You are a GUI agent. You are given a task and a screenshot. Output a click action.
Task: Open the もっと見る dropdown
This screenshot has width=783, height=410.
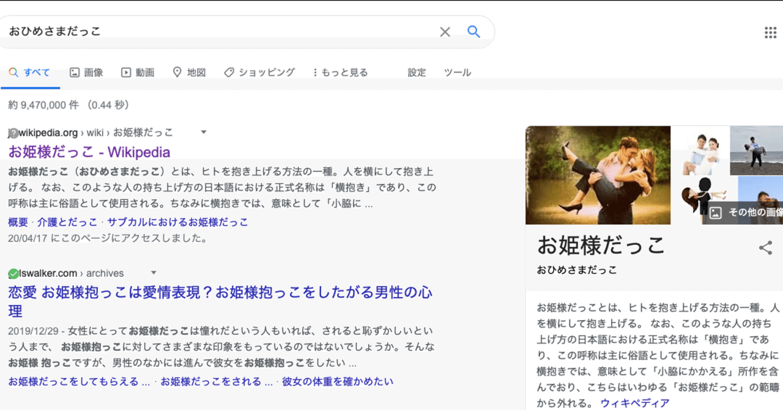(x=340, y=71)
